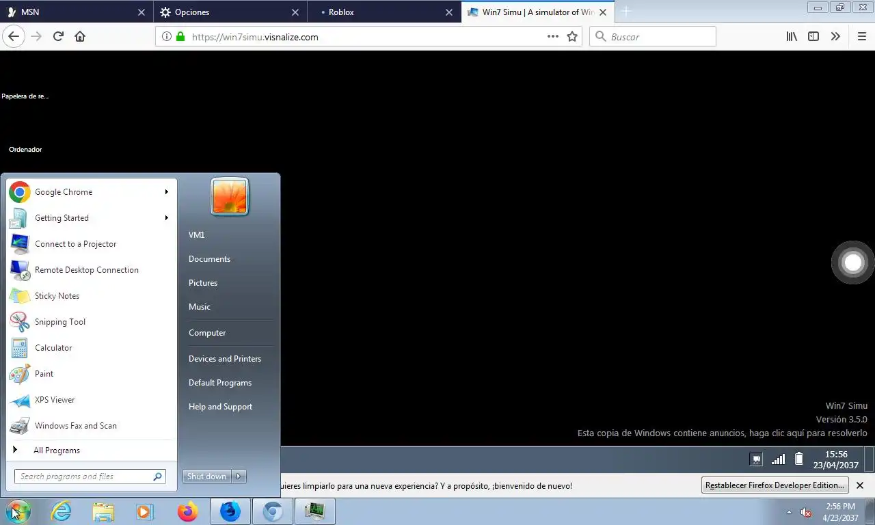This screenshot has height=525, width=875.
Task: Show hidden system tray icons
Action: 789,512
